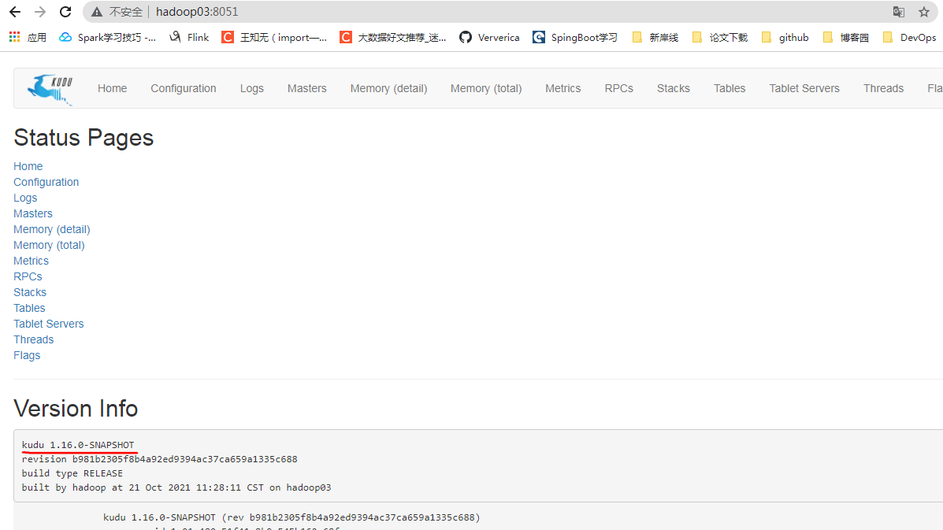
Task: Select Logs in the top navbar
Action: (251, 88)
